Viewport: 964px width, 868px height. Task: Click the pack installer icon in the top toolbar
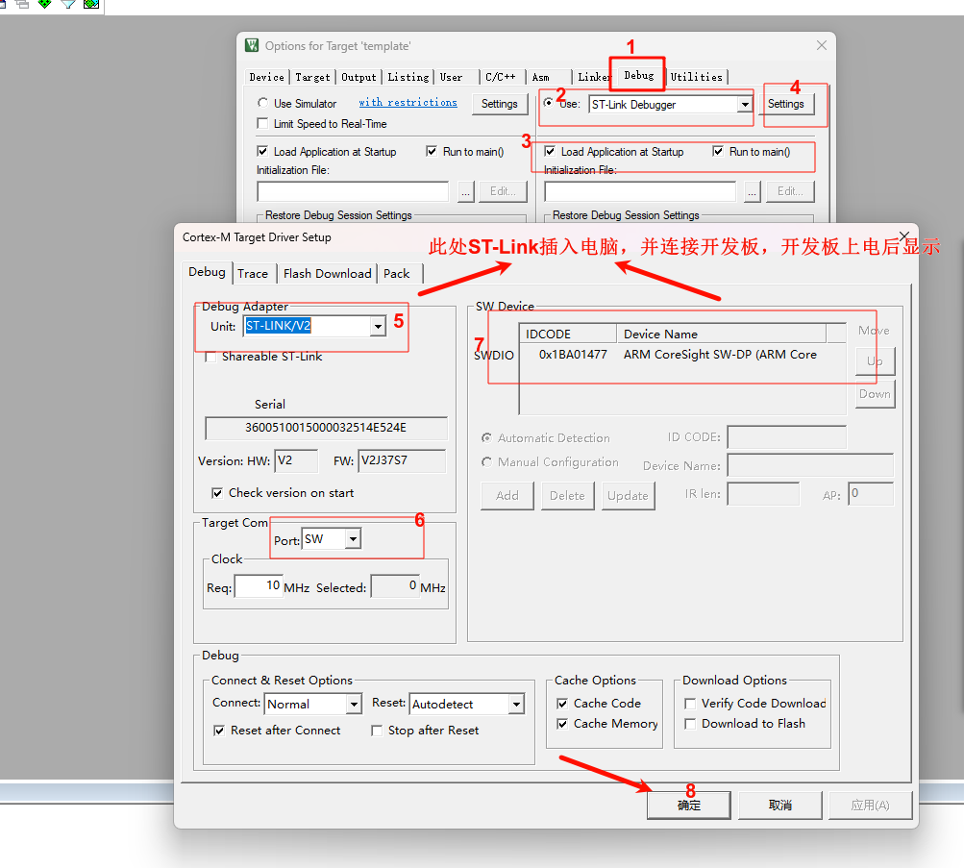(x=91, y=4)
